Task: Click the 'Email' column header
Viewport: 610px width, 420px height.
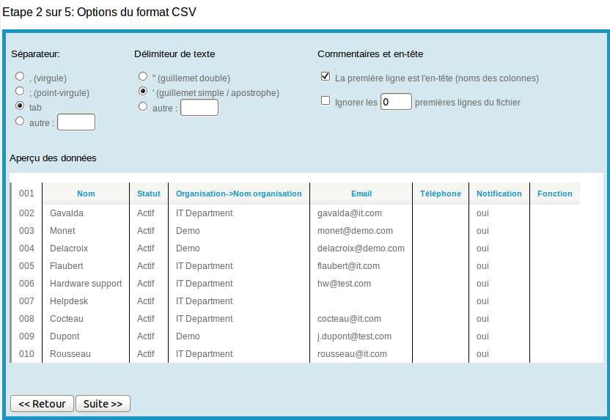Action: (x=361, y=194)
